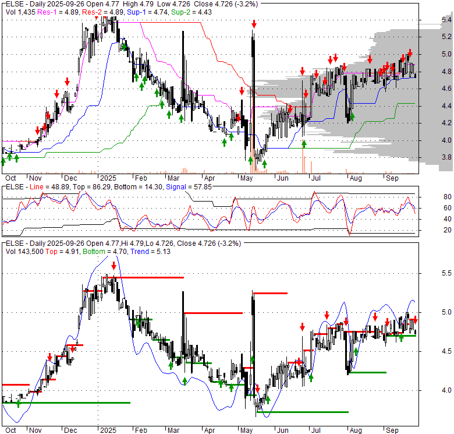Screen dimensions: 454x434
Task: Click the tallest orange volume bar in late June
Action: pos(303,157)
